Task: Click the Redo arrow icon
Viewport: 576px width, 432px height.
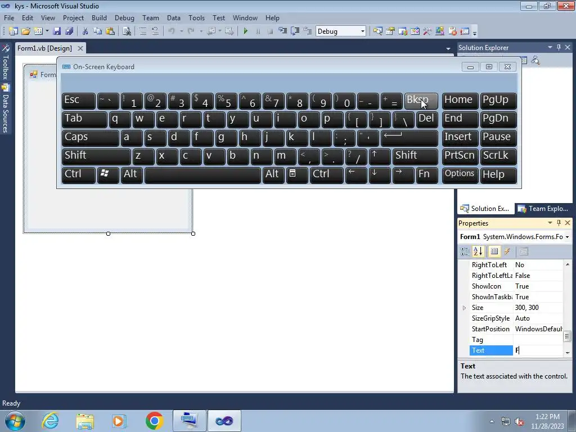Action: [191, 31]
